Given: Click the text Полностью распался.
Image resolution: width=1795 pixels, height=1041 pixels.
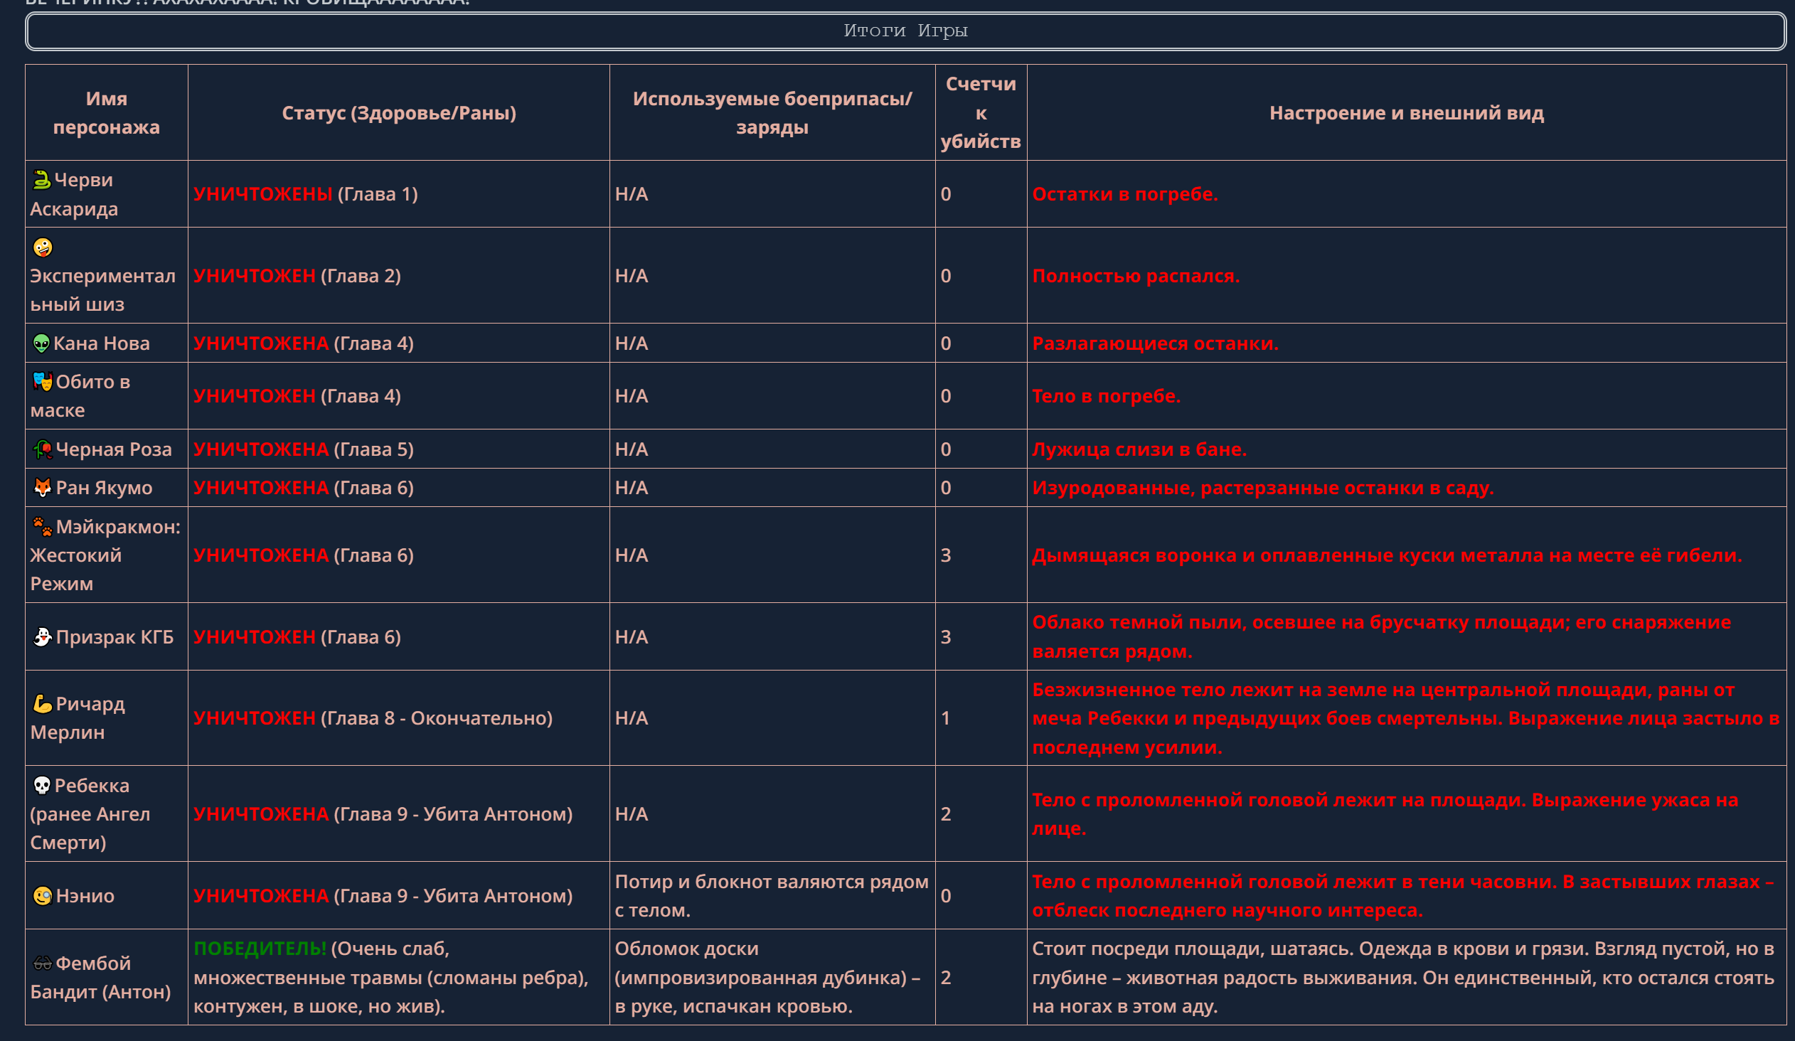Looking at the screenshot, I should pos(1136,276).
